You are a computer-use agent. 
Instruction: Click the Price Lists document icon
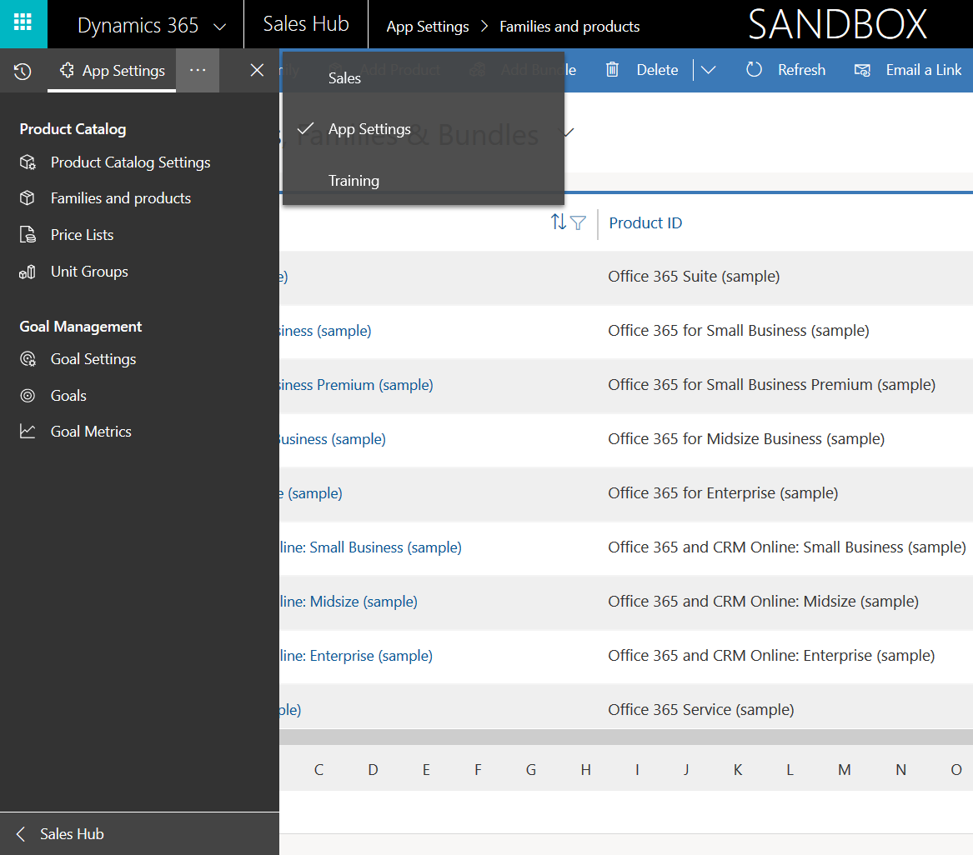coord(28,235)
